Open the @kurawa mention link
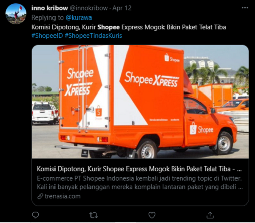 click(79, 17)
